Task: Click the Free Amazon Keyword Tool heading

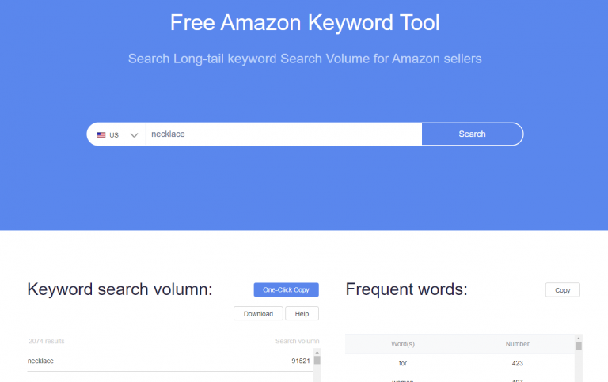Action: pyautogui.click(x=305, y=22)
